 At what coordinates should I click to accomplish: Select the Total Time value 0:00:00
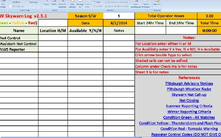[209, 31]
